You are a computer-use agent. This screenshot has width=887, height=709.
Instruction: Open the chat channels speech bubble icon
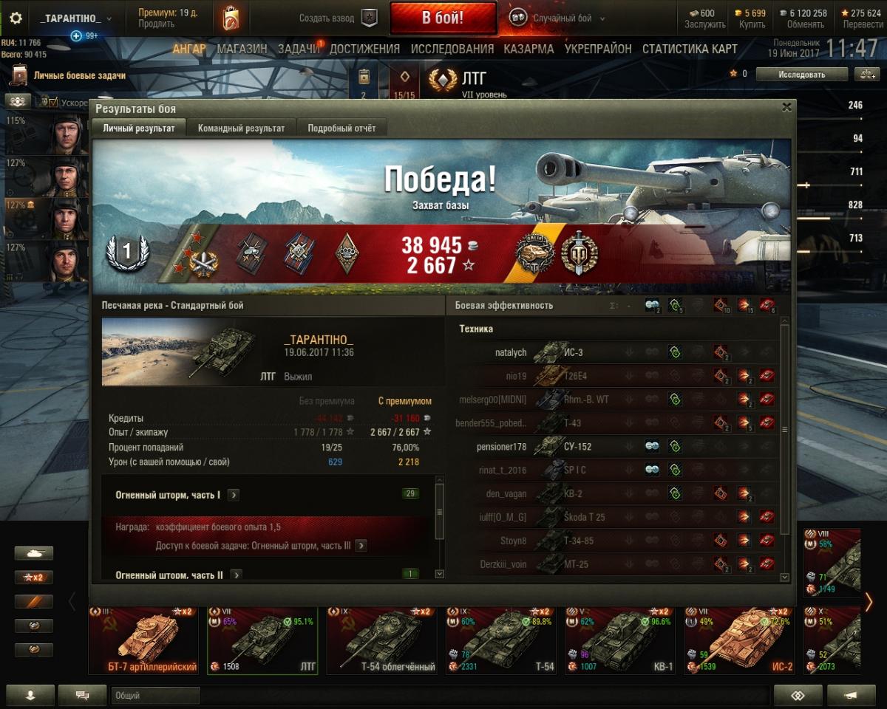point(83,695)
